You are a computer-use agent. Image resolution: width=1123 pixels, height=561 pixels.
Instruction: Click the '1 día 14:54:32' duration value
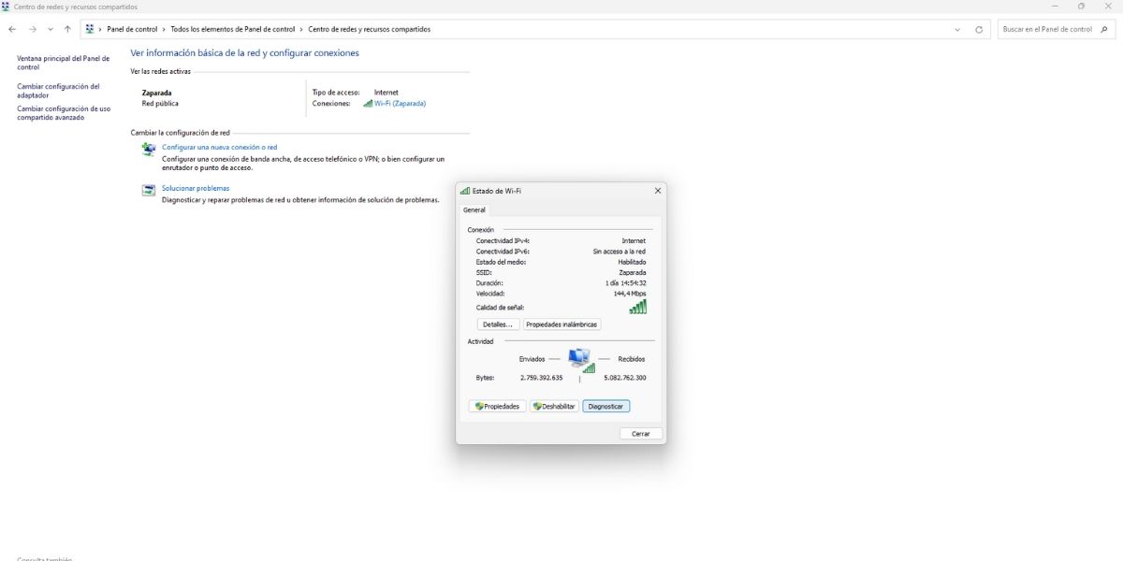tap(626, 283)
